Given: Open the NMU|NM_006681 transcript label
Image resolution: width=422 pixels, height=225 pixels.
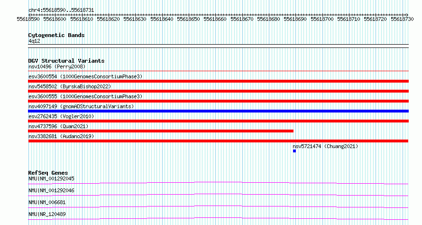Looking at the screenshot, I should 47,202.
